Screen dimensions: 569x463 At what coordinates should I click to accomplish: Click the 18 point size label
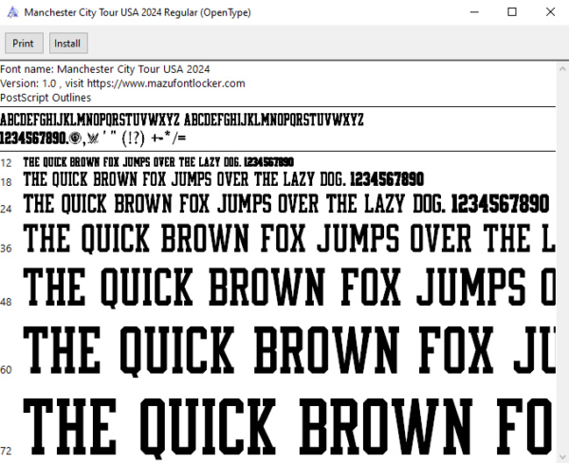click(x=6, y=182)
